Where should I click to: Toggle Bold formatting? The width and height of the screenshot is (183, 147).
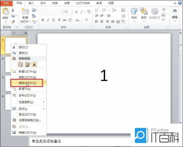(43, 20)
